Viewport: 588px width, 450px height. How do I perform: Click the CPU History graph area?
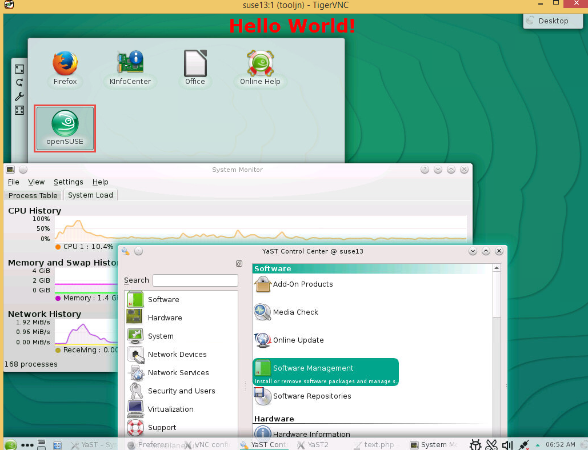coord(261,228)
